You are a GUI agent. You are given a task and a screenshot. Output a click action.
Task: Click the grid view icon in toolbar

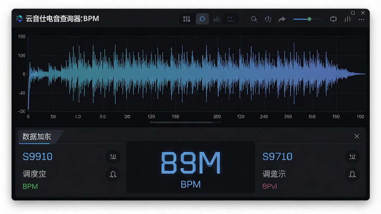point(187,19)
